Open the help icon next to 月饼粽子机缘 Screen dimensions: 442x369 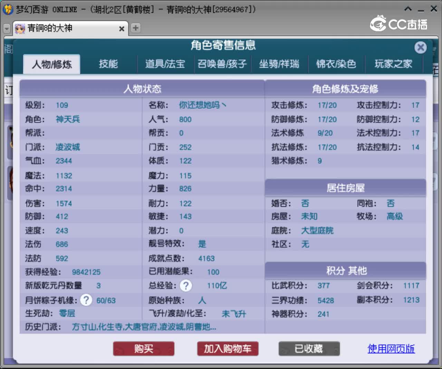coord(86,300)
